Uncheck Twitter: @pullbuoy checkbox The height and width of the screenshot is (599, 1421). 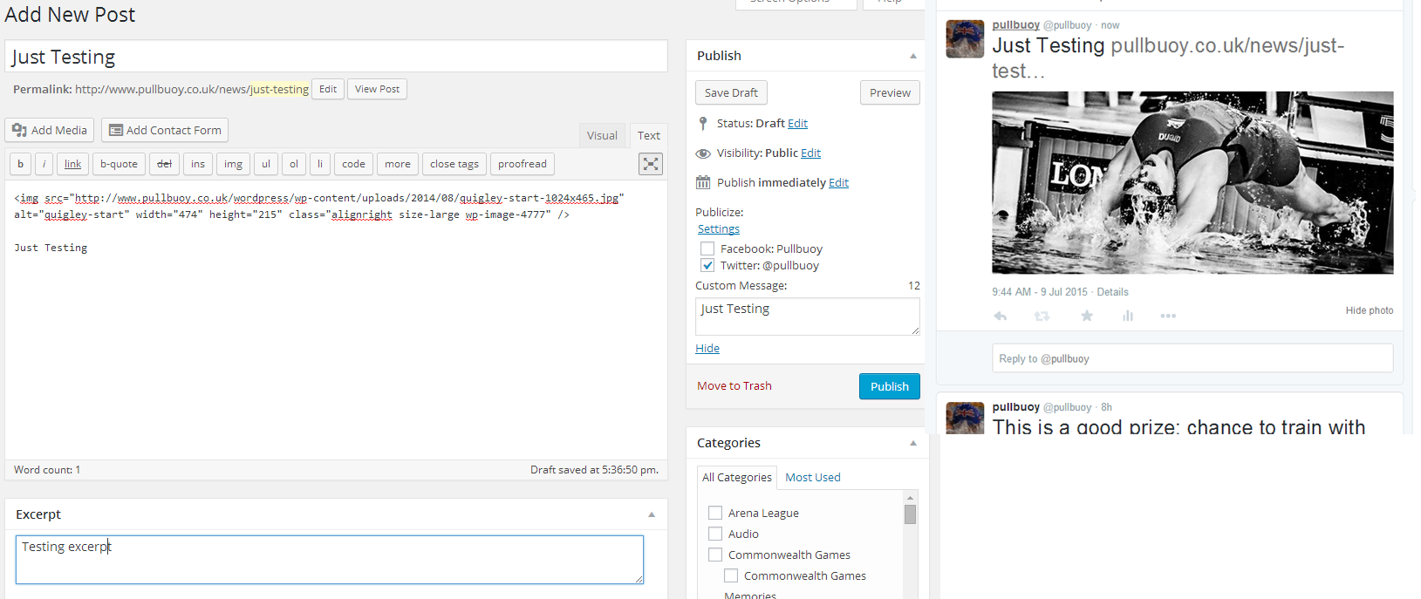[x=707, y=266]
